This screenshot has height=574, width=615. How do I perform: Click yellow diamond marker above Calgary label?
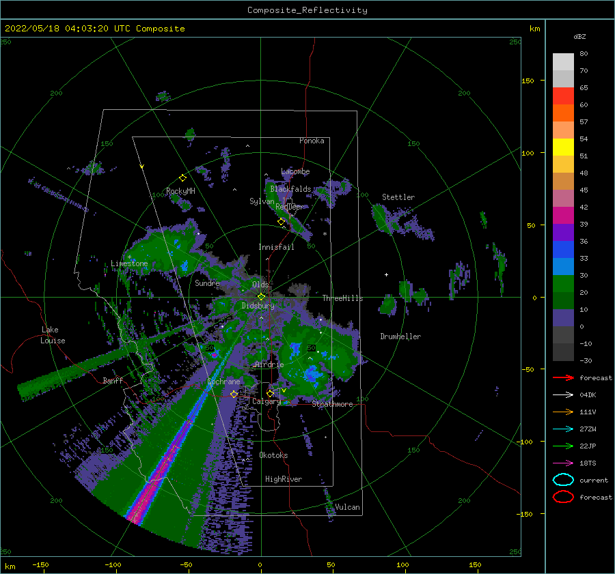(x=270, y=393)
